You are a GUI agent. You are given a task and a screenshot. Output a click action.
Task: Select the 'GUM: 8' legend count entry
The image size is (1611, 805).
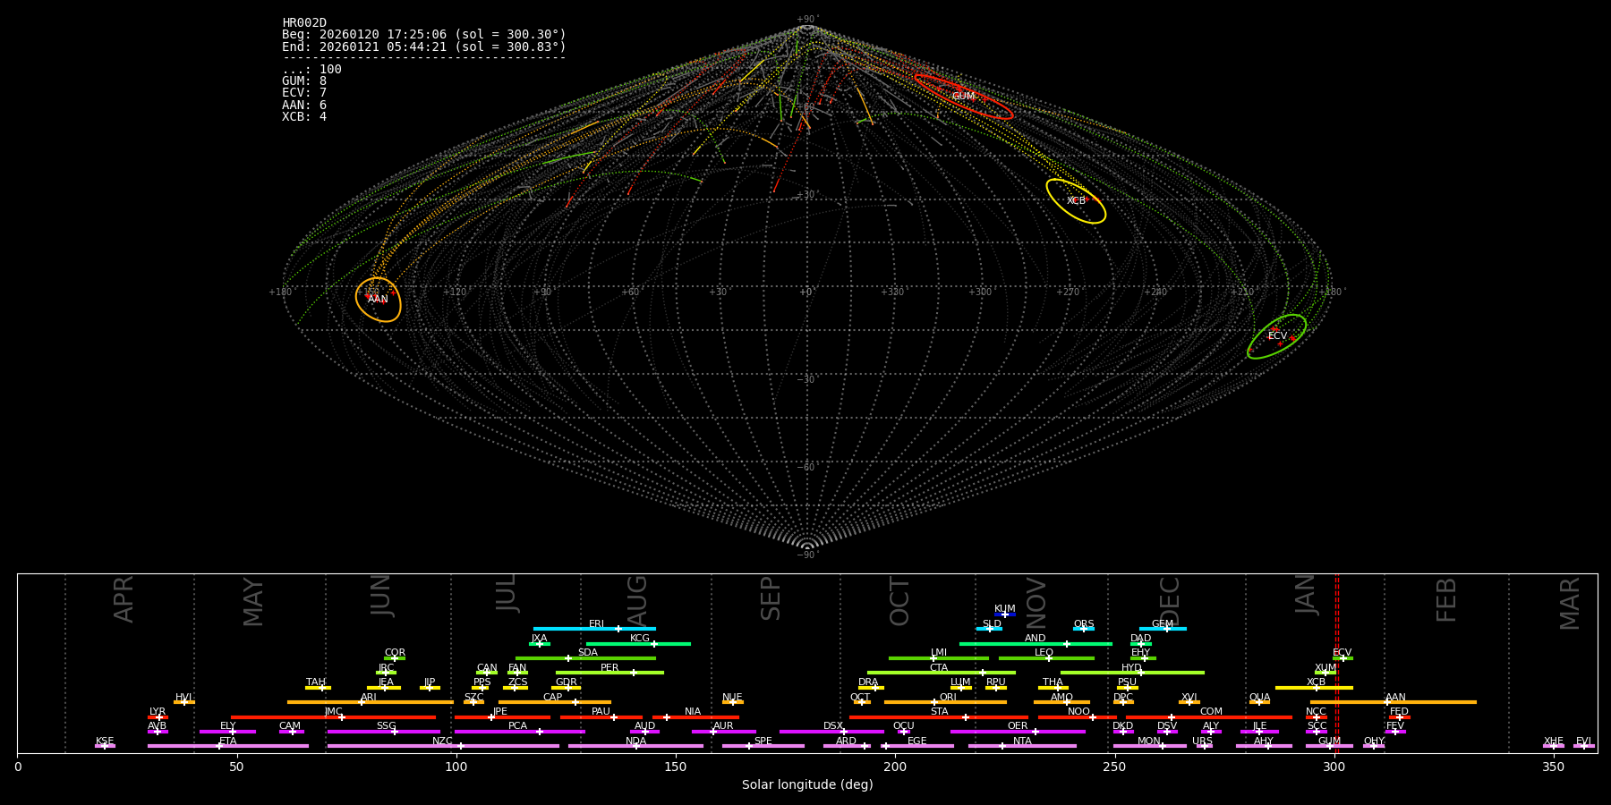pos(304,81)
